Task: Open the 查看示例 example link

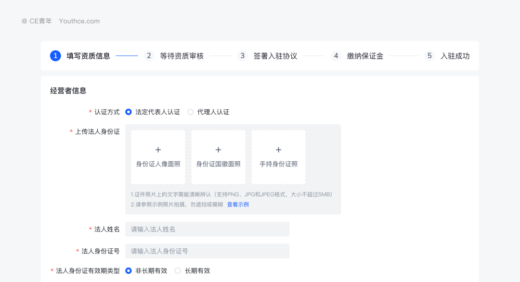Action: tap(238, 205)
